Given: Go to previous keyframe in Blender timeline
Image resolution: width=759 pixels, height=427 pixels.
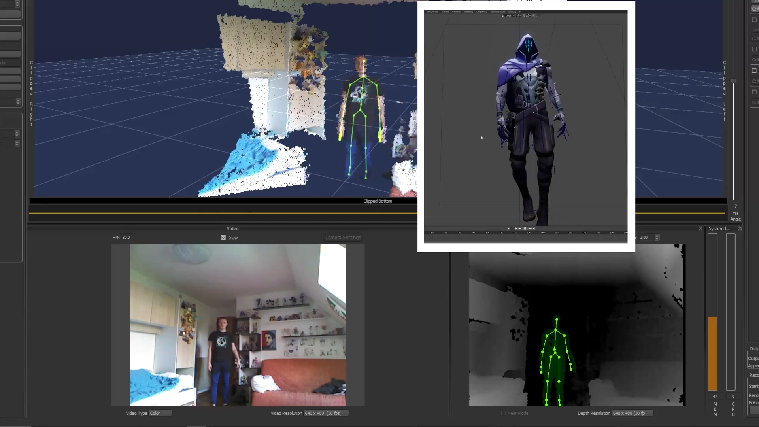Looking at the screenshot, I should tap(520, 229).
